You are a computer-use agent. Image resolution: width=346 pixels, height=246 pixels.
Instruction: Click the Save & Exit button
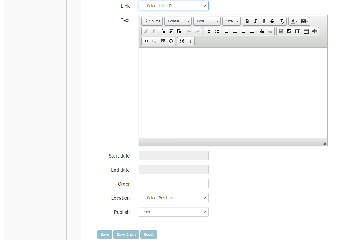[x=126, y=235]
